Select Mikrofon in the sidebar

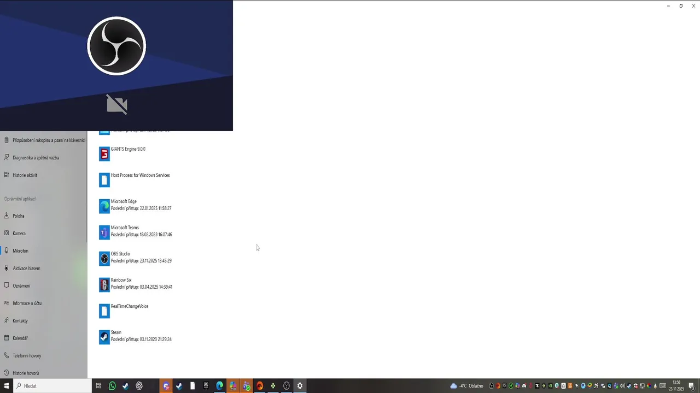click(x=44, y=251)
